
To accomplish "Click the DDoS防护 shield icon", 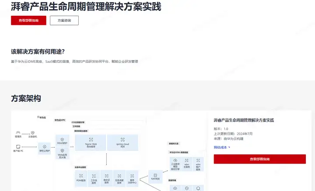I will coord(62,139).
